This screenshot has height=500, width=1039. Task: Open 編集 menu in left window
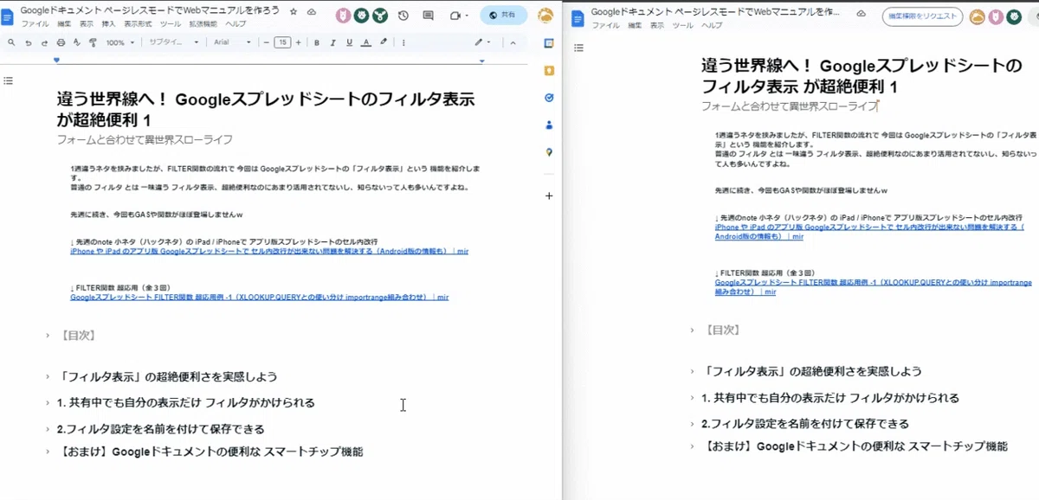tap(65, 24)
